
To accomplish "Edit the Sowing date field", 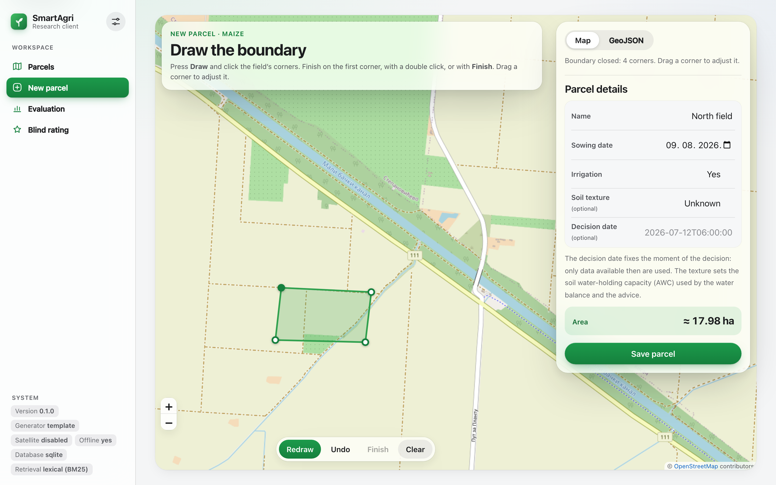I will pos(699,145).
